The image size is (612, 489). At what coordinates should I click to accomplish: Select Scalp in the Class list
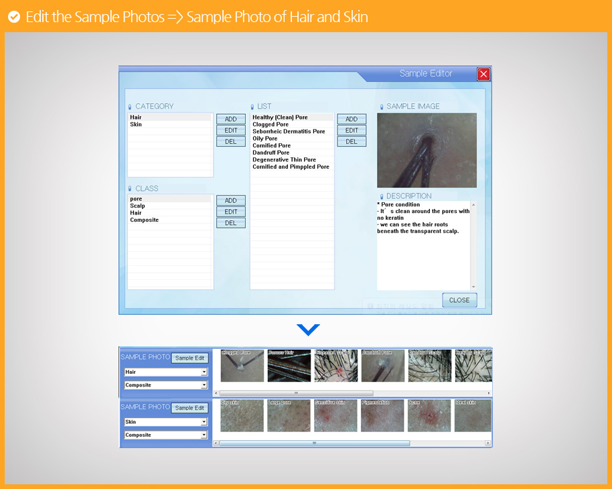pos(137,206)
